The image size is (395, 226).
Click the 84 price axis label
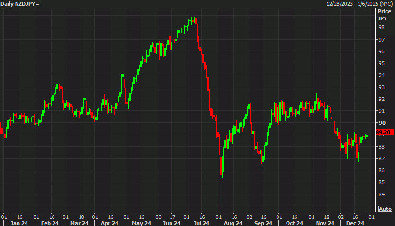pyautogui.click(x=381, y=194)
